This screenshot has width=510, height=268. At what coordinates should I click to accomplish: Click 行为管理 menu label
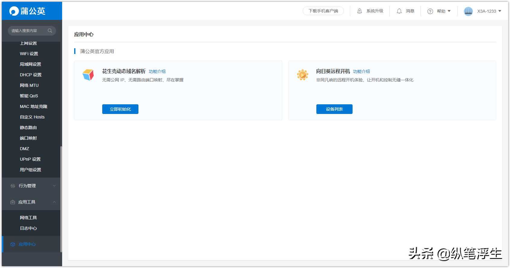pos(27,186)
